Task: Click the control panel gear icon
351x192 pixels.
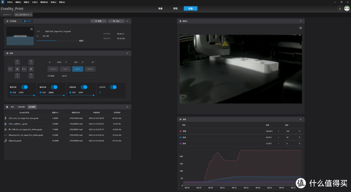Action: pos(7,53)
